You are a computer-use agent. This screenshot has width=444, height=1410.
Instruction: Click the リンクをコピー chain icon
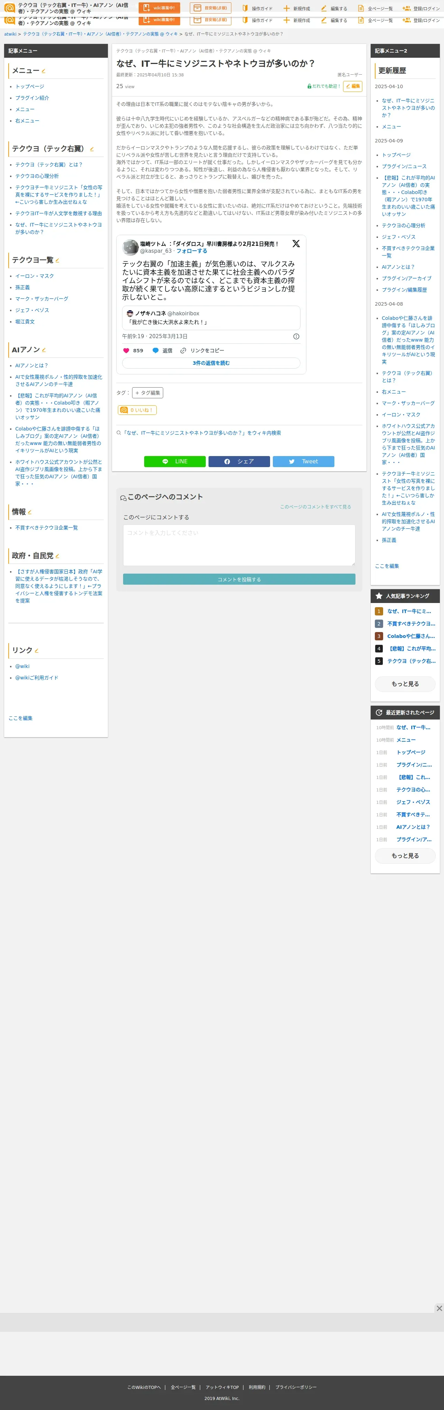tap(183, 350)
